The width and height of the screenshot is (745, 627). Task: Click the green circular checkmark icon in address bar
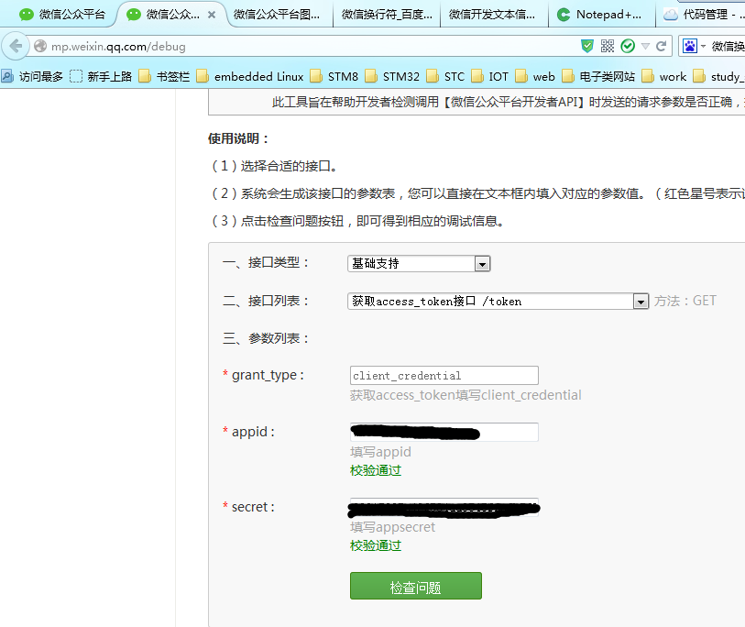[628, 46]
